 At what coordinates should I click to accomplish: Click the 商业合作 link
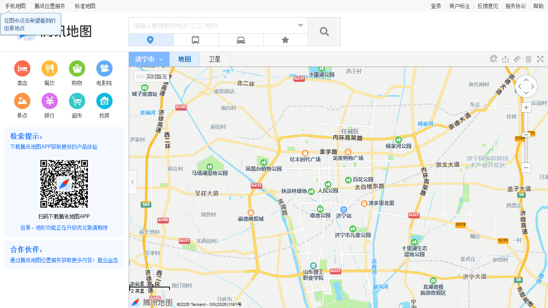108,260
